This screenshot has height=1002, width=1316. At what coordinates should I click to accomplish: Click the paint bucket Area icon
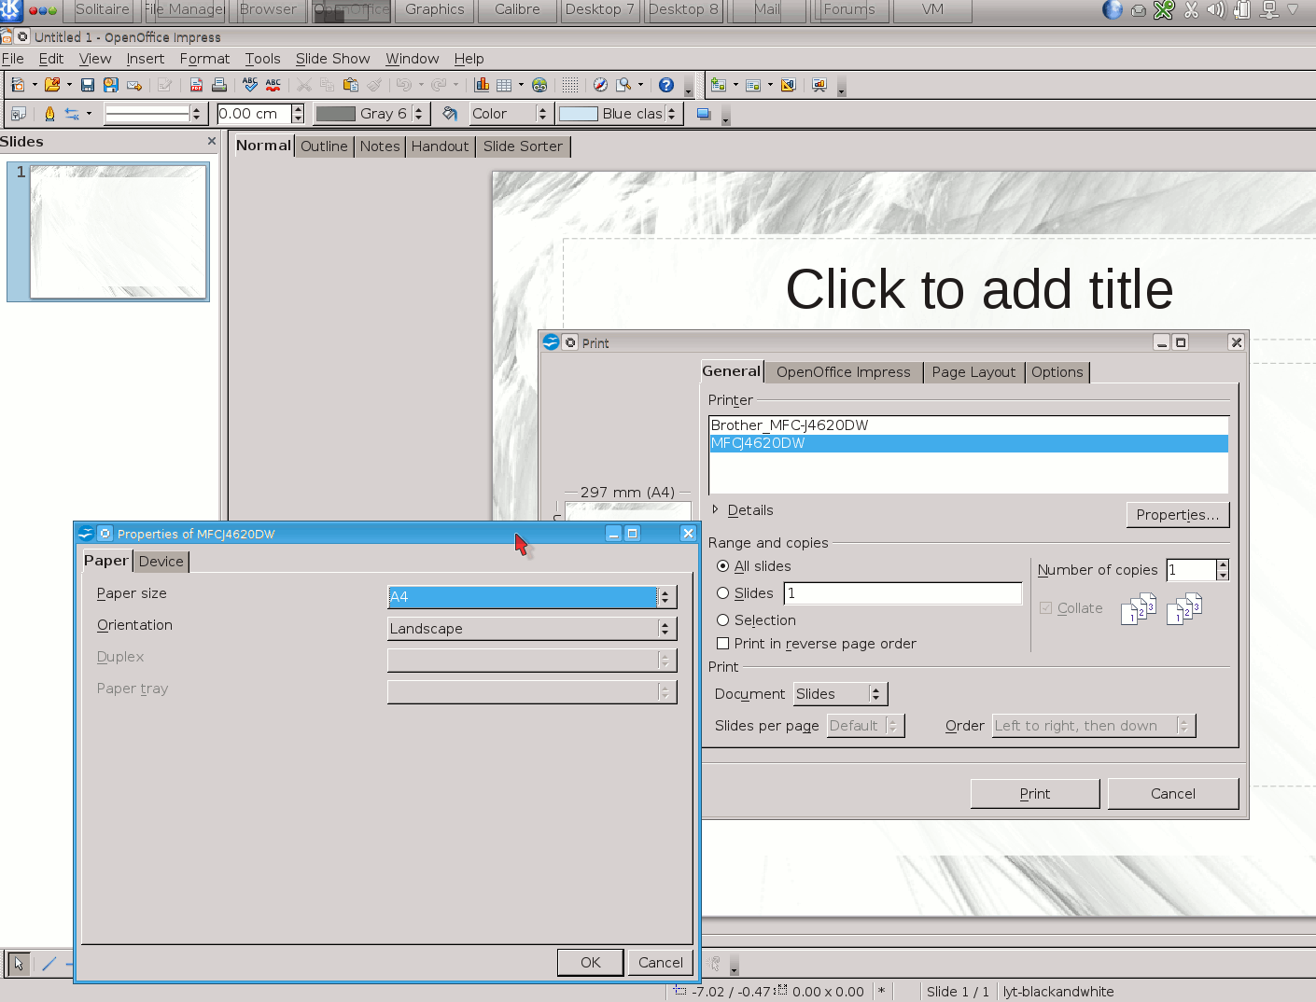point(450,114)
